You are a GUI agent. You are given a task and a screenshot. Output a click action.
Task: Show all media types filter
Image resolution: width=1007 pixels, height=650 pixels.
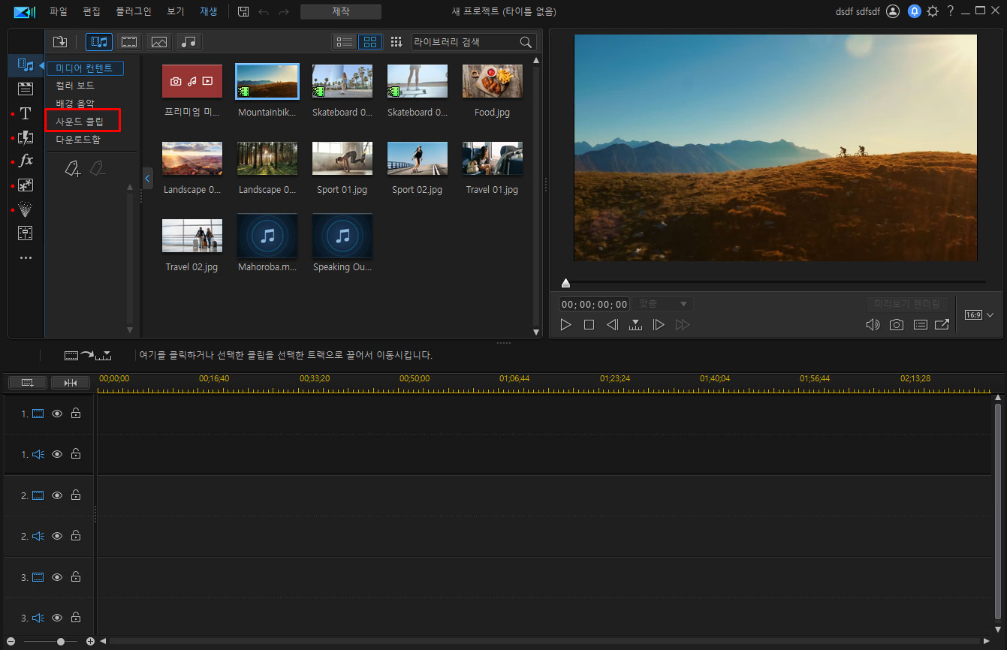(99, 42)
